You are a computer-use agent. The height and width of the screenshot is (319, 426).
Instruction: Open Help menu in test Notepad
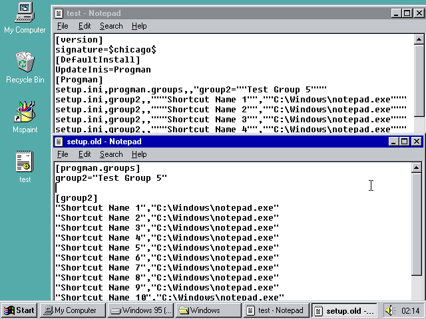tap(139, 26)
